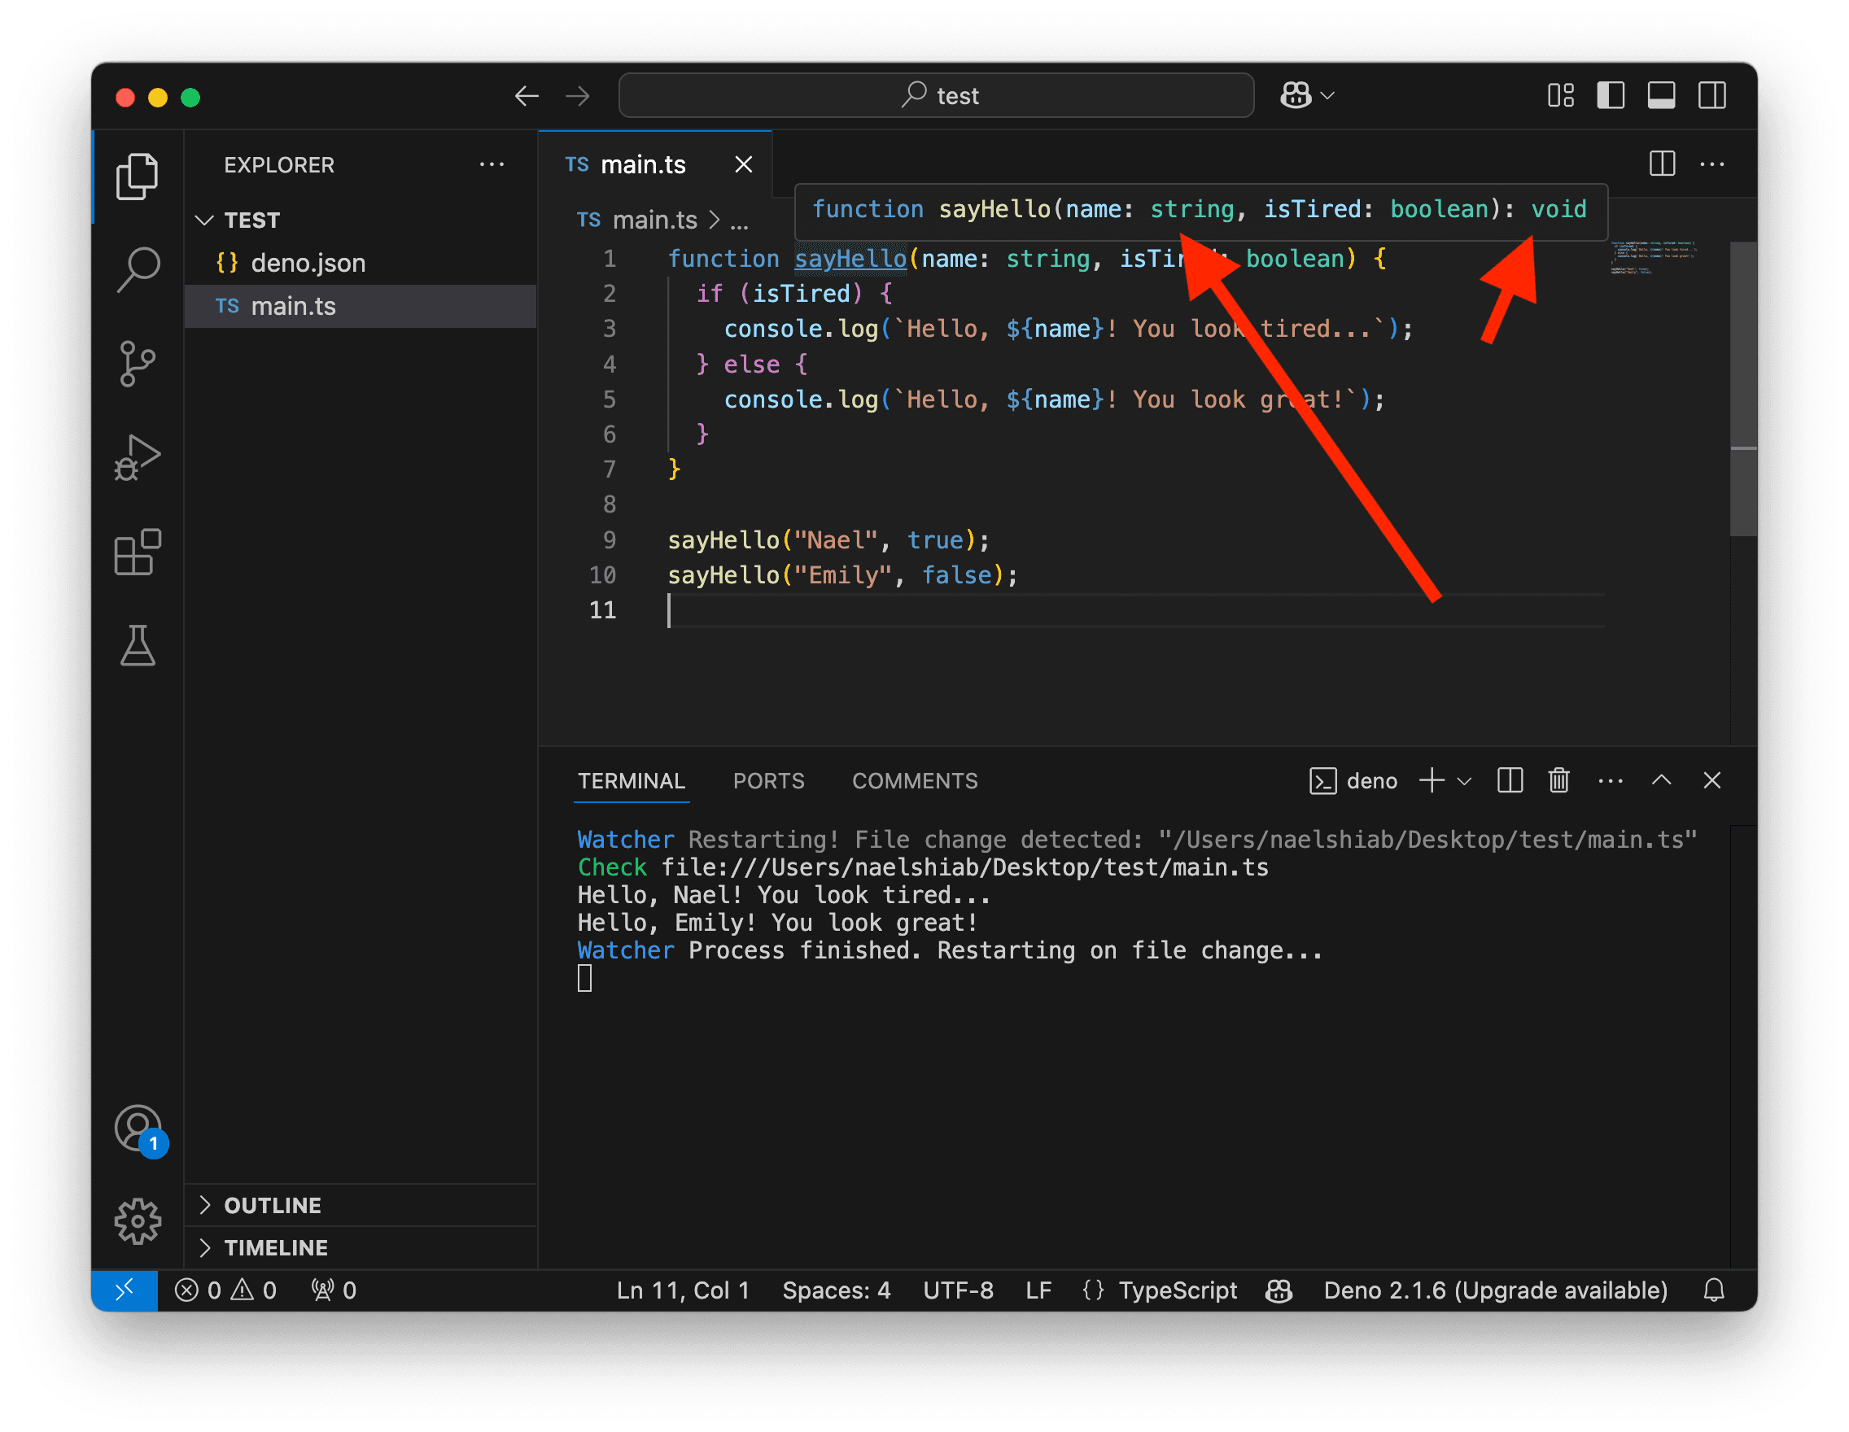
Task: Click Ln 11, Col 1 go-to-line indicator
Action: pyautogui.click(x=682, y=1290)
